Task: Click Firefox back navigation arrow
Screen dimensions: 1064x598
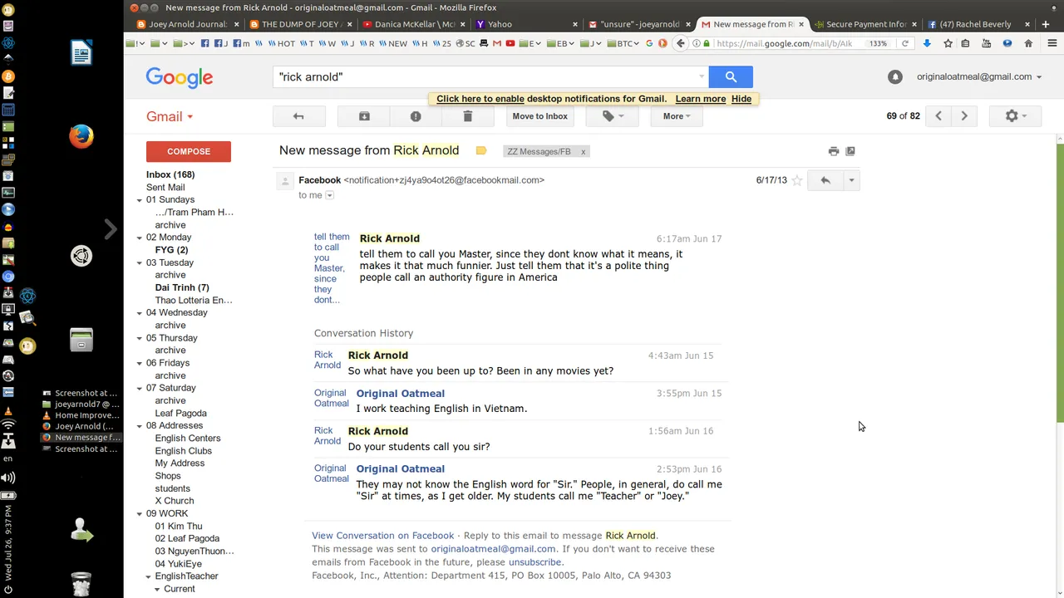Action: (x=681, y=43)
